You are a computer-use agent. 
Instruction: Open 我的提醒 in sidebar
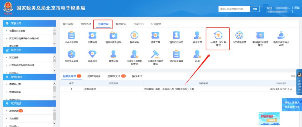(14, 118)
